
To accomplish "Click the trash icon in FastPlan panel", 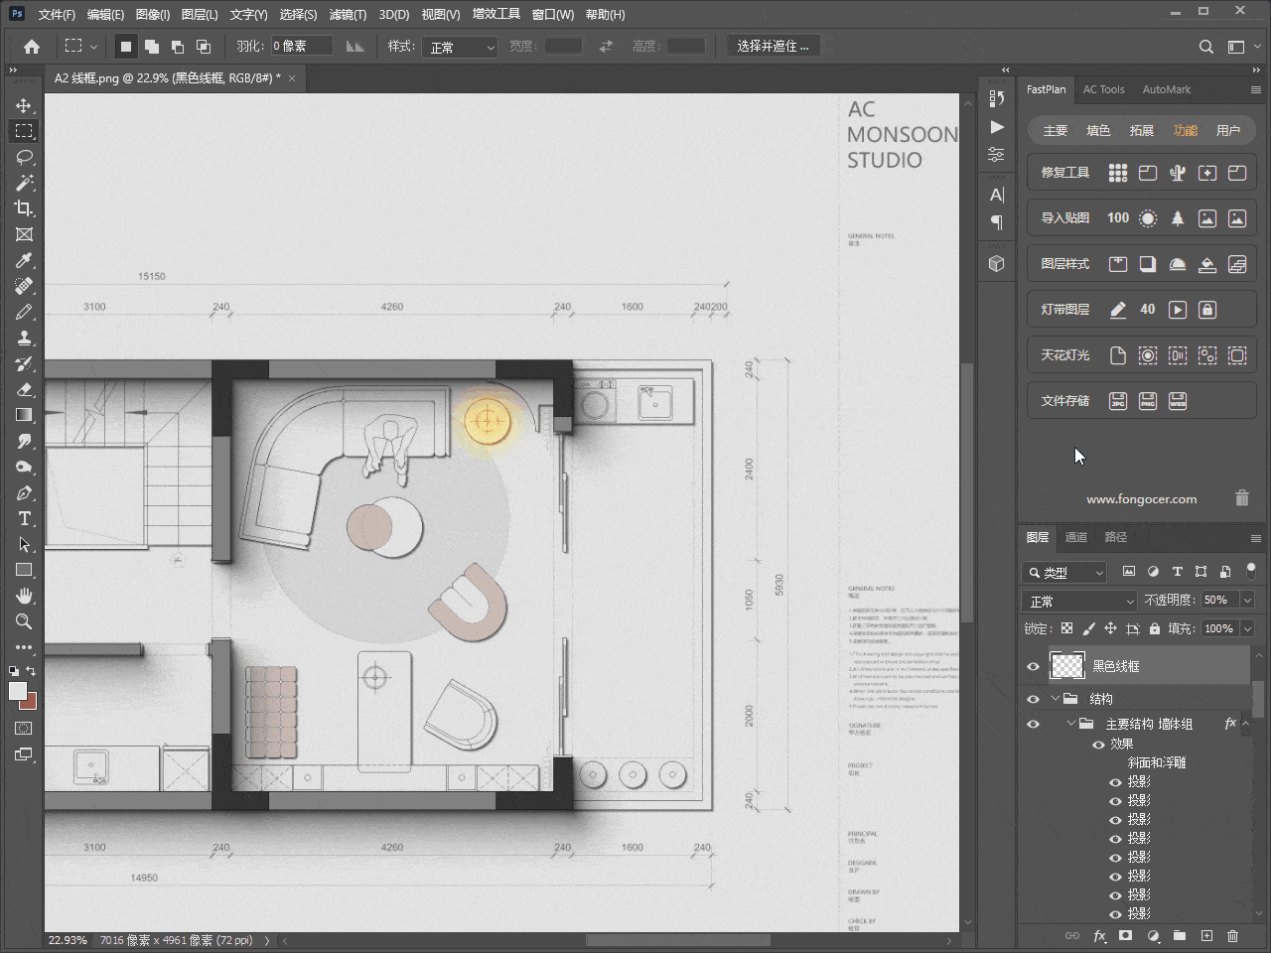I will pyautogui.click(x=1241, y=498).
